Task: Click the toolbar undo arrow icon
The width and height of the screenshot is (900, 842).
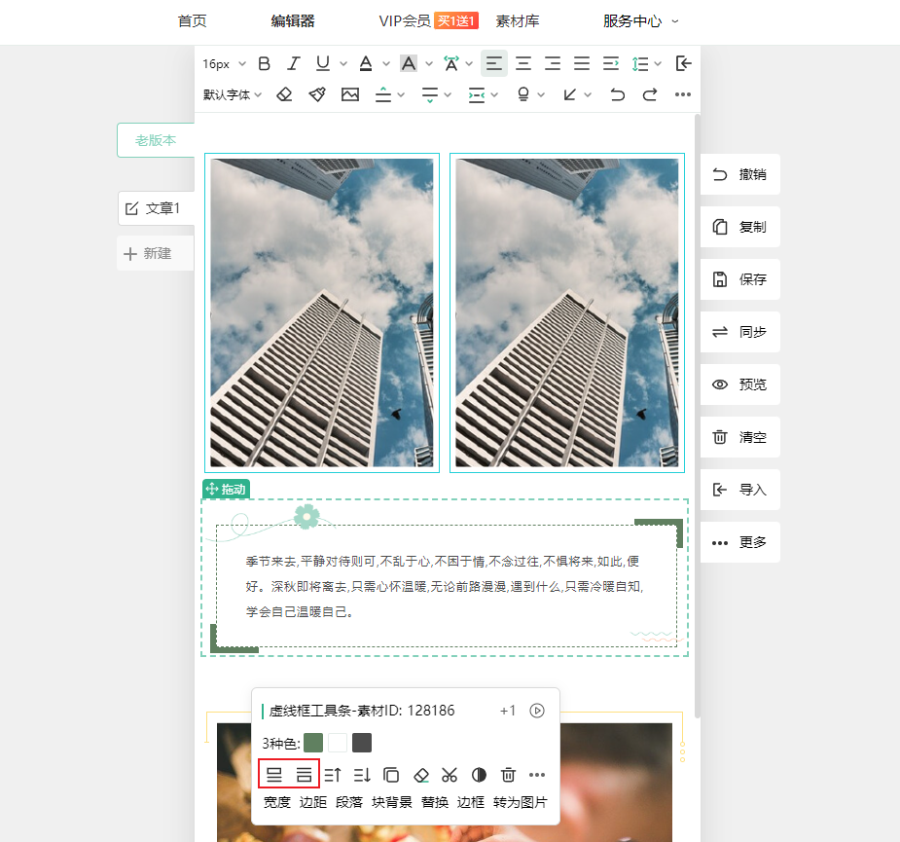Action: coord(617,94)
